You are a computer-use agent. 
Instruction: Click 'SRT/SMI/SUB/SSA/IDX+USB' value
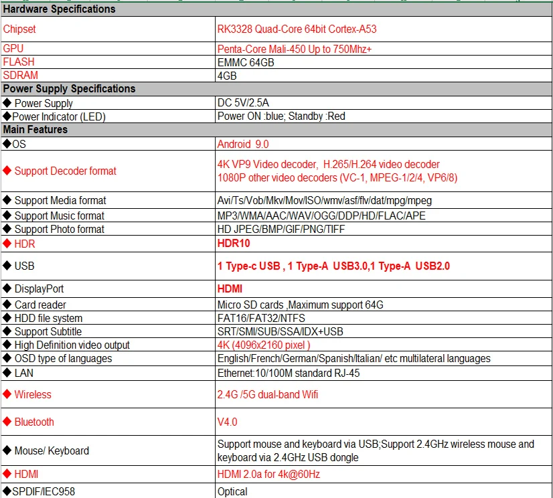(x=384, y=331)
